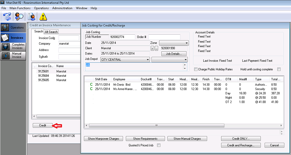Click the Job Details... button
291x155 pixels.
pyautogui.click(x=174, y=54)
